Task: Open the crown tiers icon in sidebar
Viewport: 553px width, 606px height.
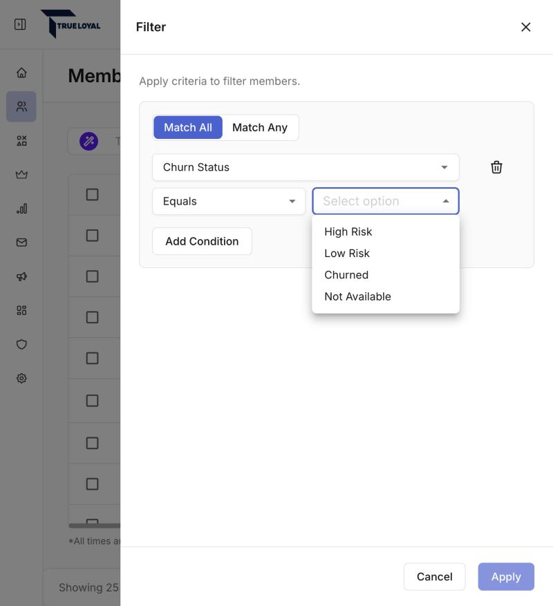Action: tap(21, 175)
